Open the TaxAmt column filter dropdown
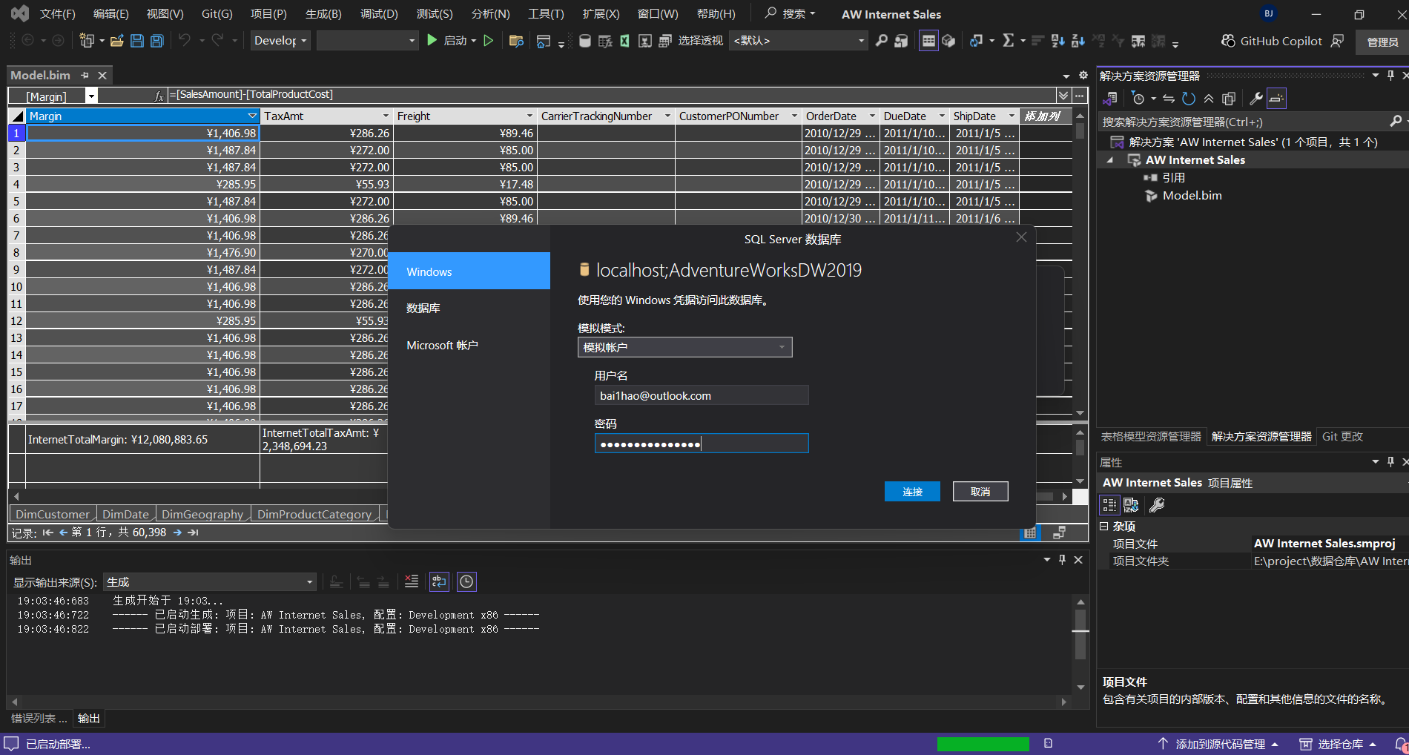1409x755 pixels. [x=386, y=116]
